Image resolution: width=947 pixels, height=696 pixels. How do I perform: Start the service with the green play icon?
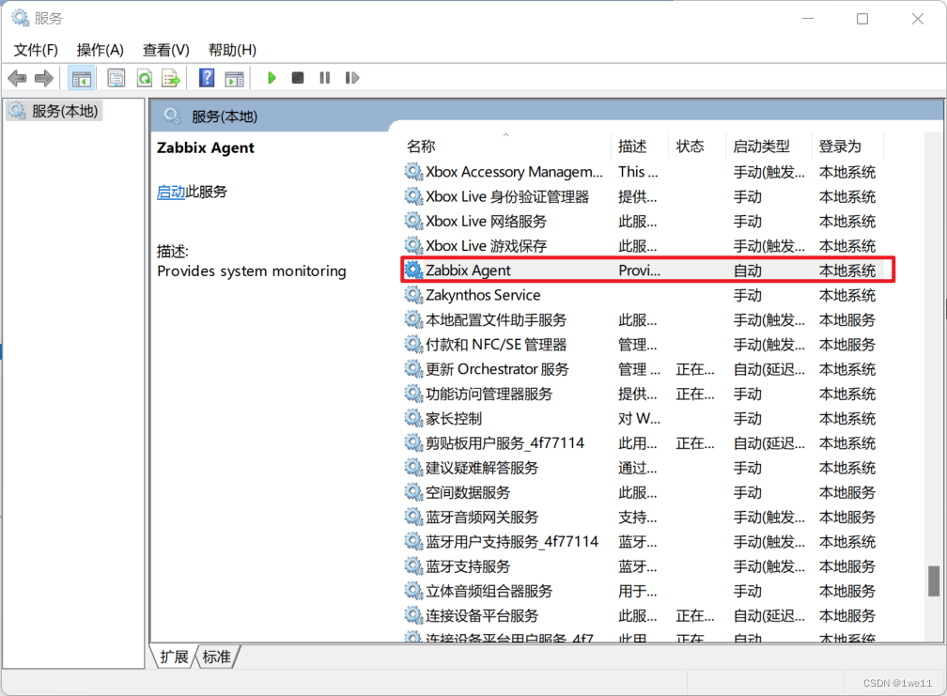[x=272, y=78]
